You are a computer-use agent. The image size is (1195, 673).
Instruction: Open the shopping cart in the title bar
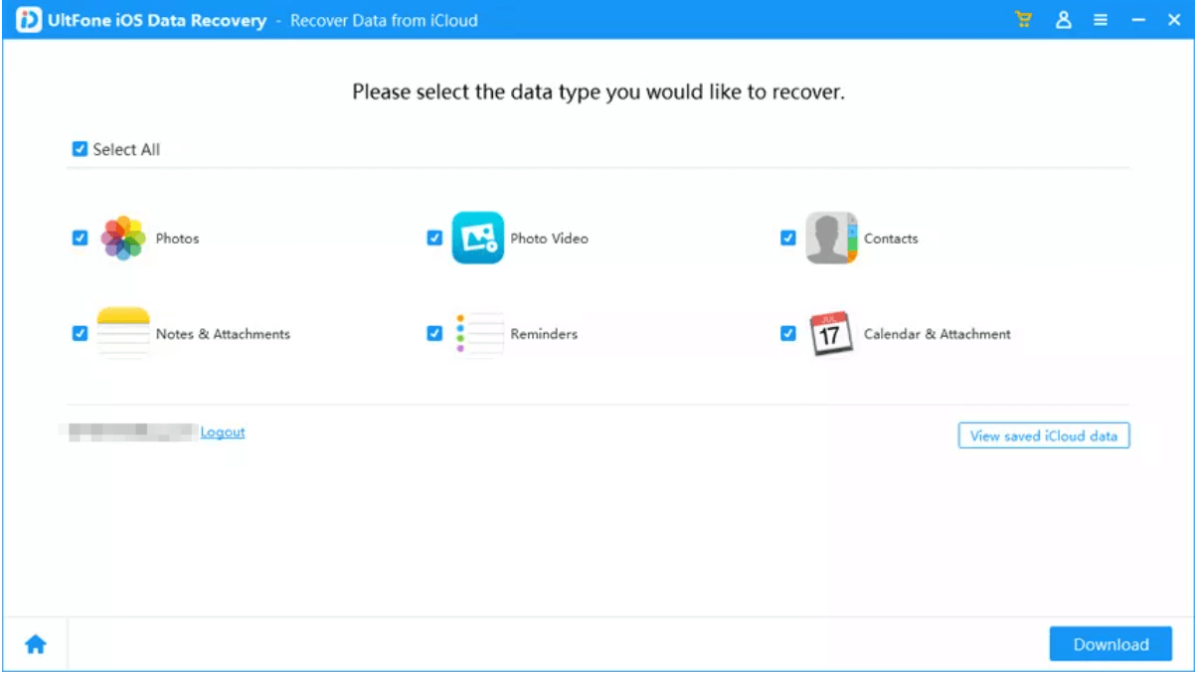1022,19
